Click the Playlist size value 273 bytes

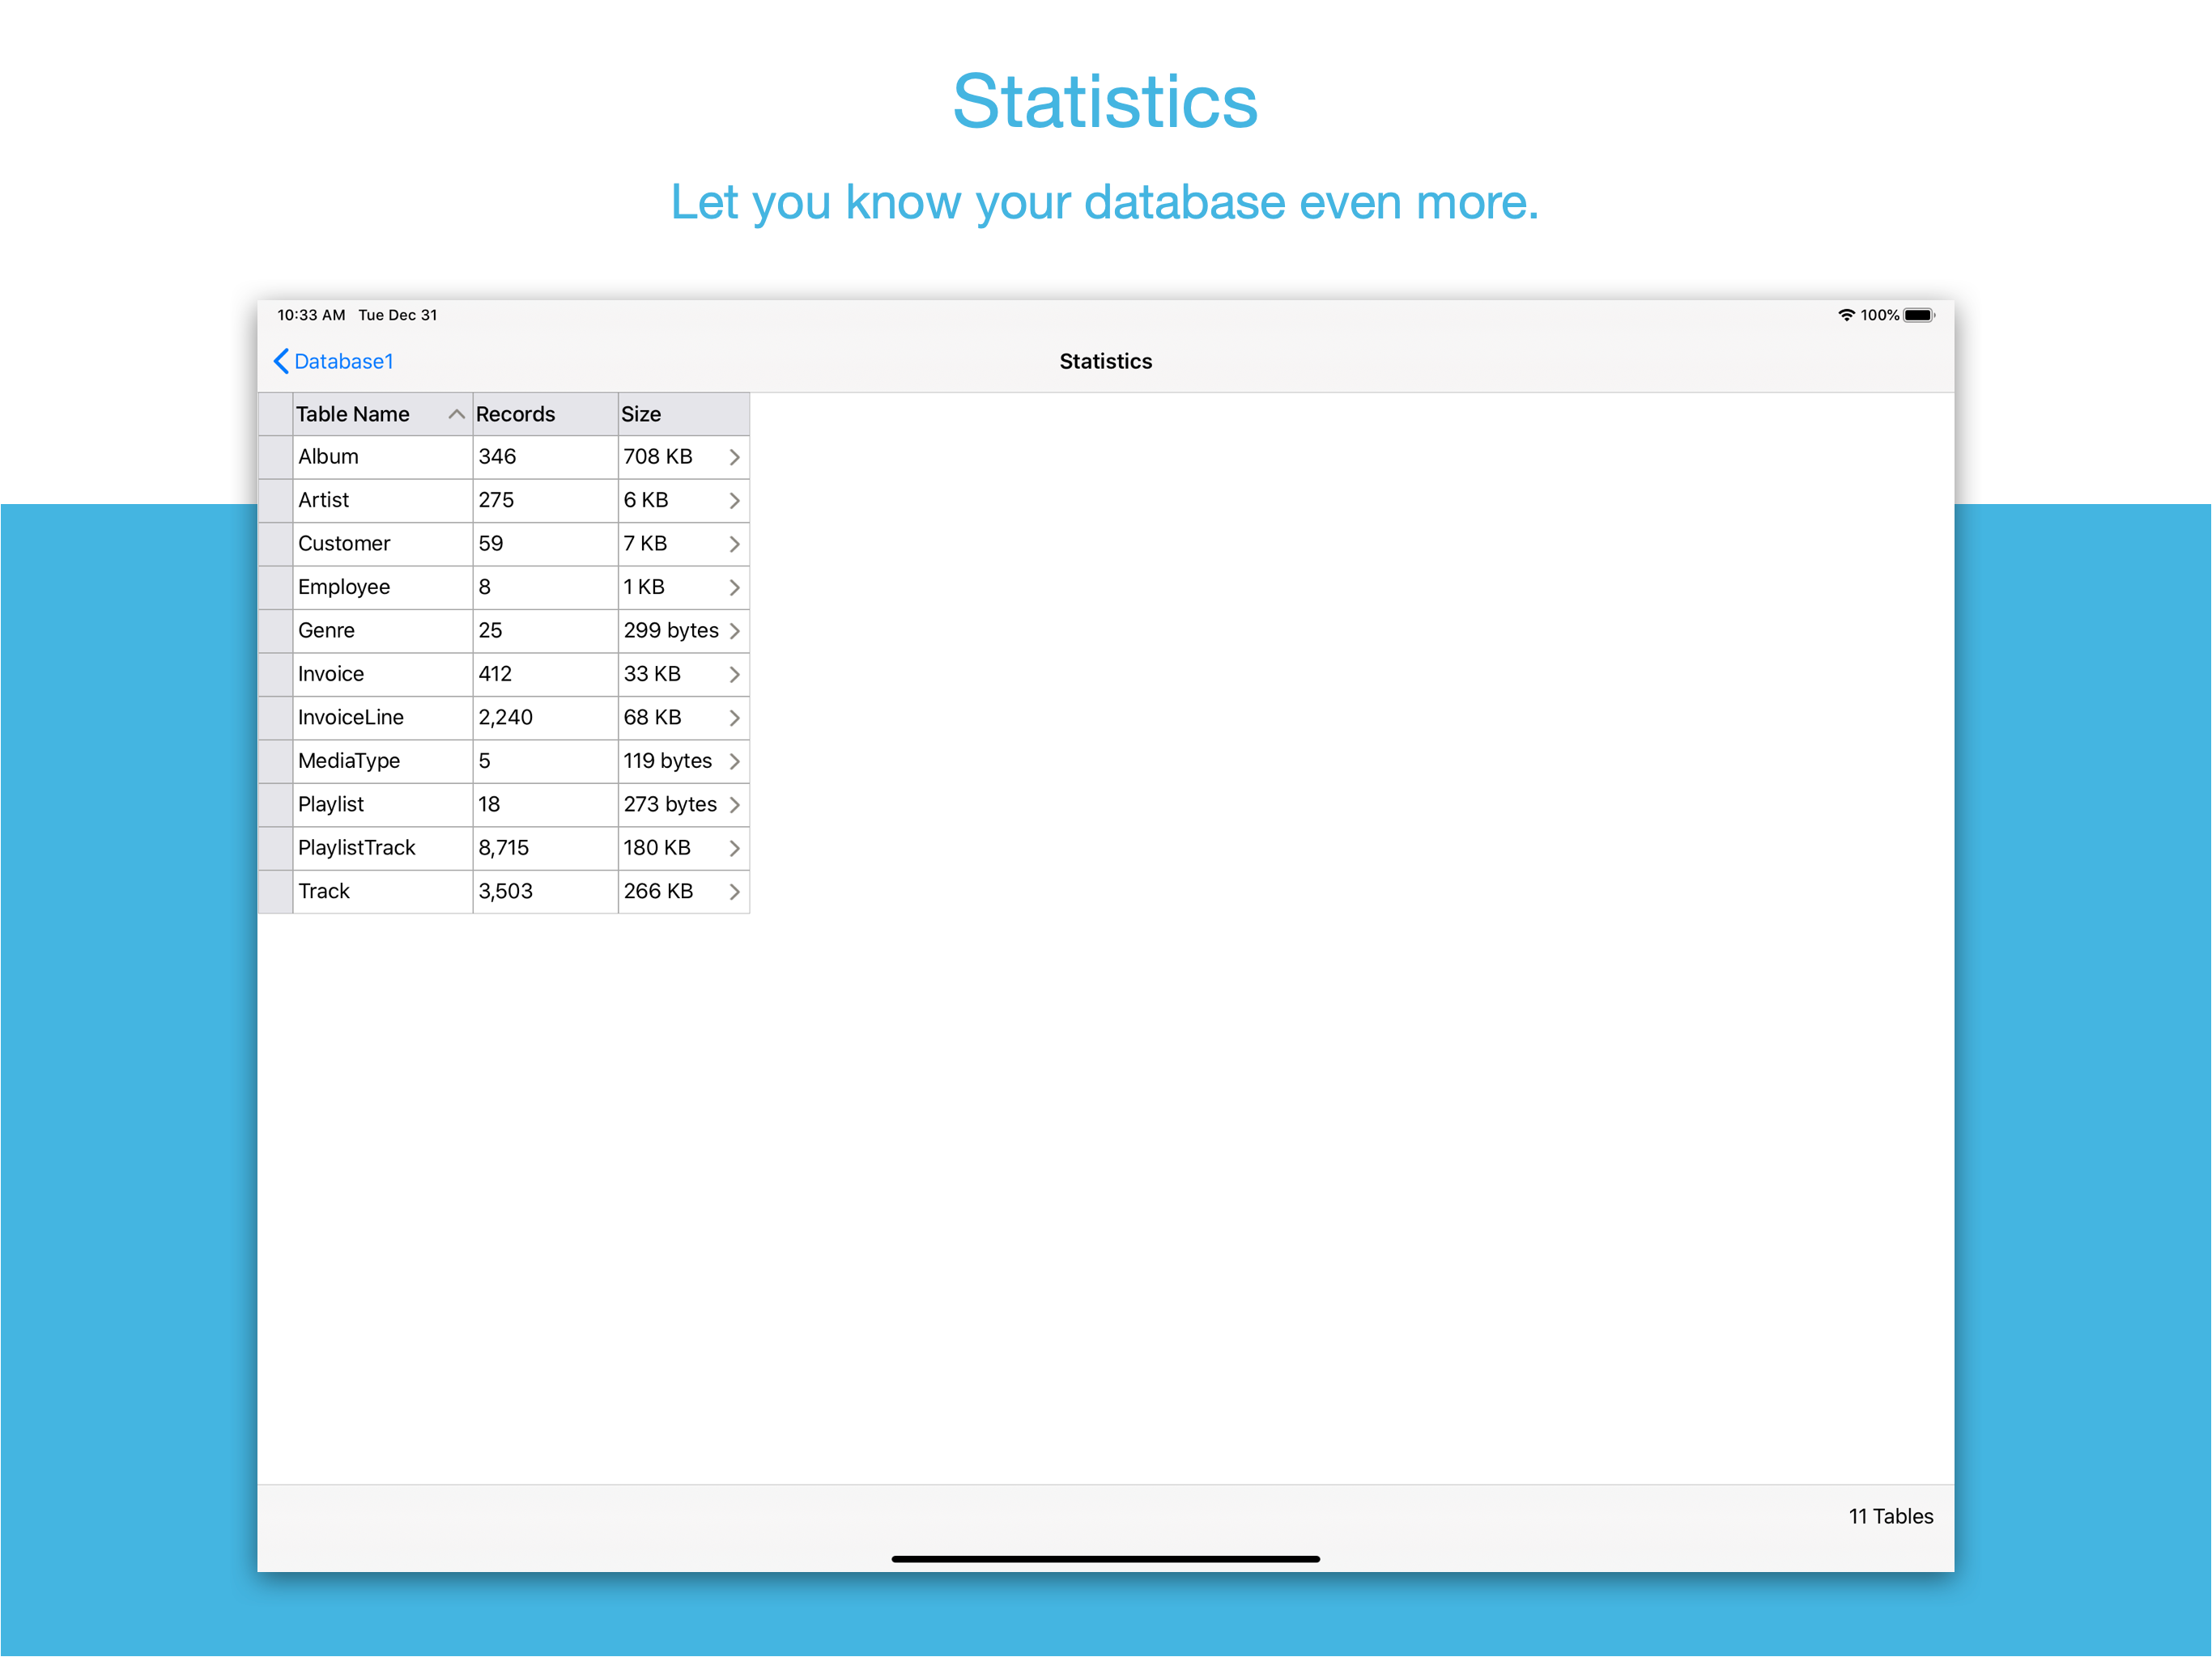click(x=669, y=803)
